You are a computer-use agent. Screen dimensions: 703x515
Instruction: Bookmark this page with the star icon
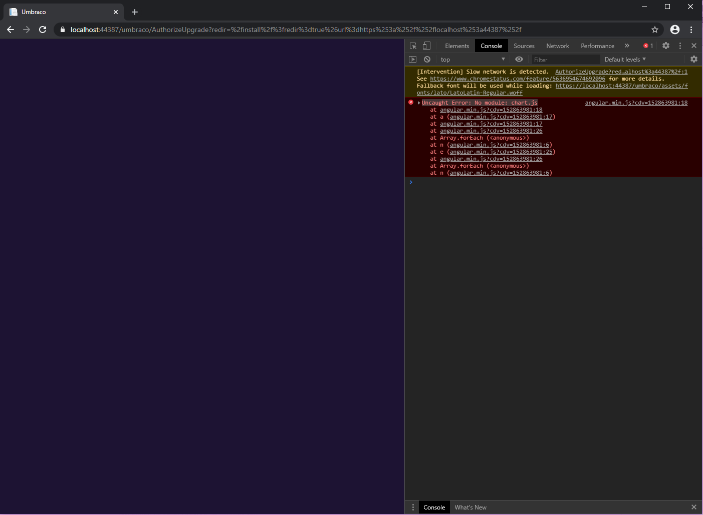click(654, 30)
